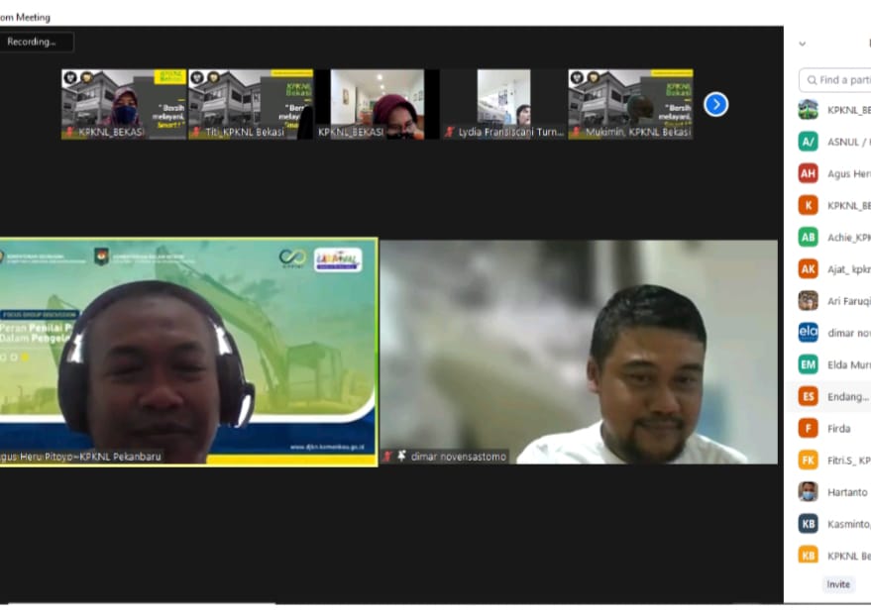Viewport: 871px width, 616px height.
Task: Select the Mukimin, KPKNL Bekasi video thumbnail
Action: pyautogui.click(x=630, y=103)
